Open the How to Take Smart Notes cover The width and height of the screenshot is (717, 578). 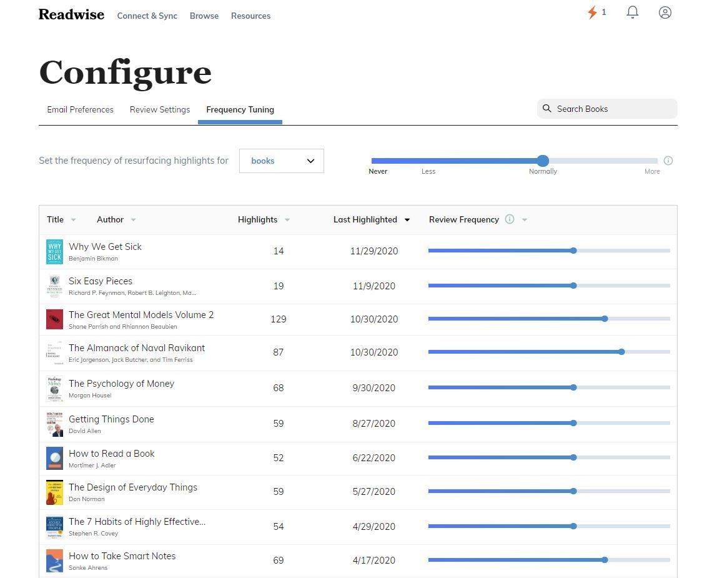(54, 561)
